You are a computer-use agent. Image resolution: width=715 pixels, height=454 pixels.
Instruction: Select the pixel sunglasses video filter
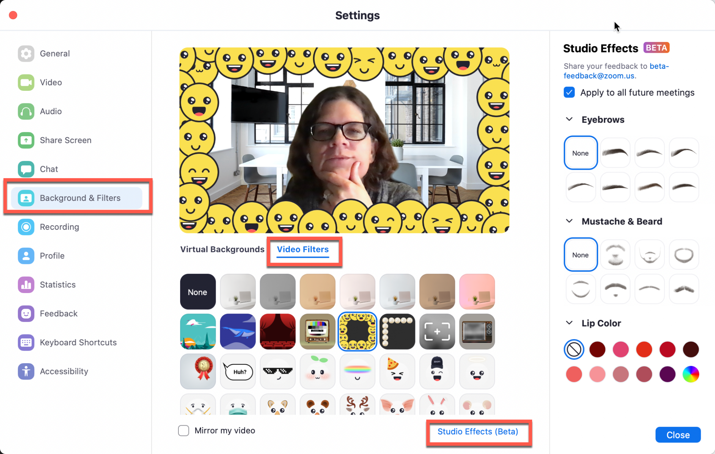point(278,371)
